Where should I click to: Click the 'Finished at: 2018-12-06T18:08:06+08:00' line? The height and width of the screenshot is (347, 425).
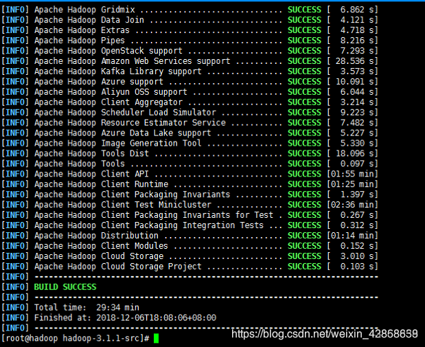(125, 318)
